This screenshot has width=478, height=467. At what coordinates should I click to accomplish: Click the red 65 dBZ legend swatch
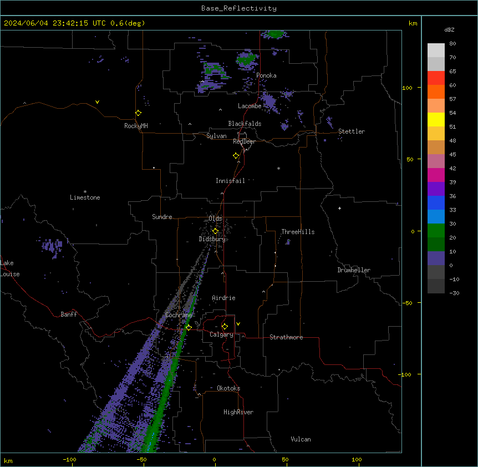coord(436,78)
